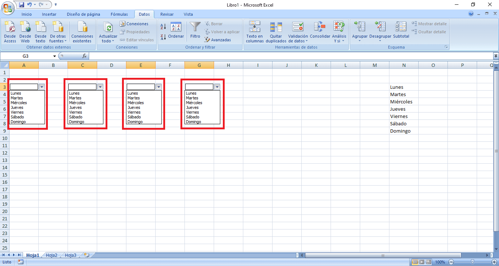
Task: Open Diseño de página tab
Action: coord(83,14)
